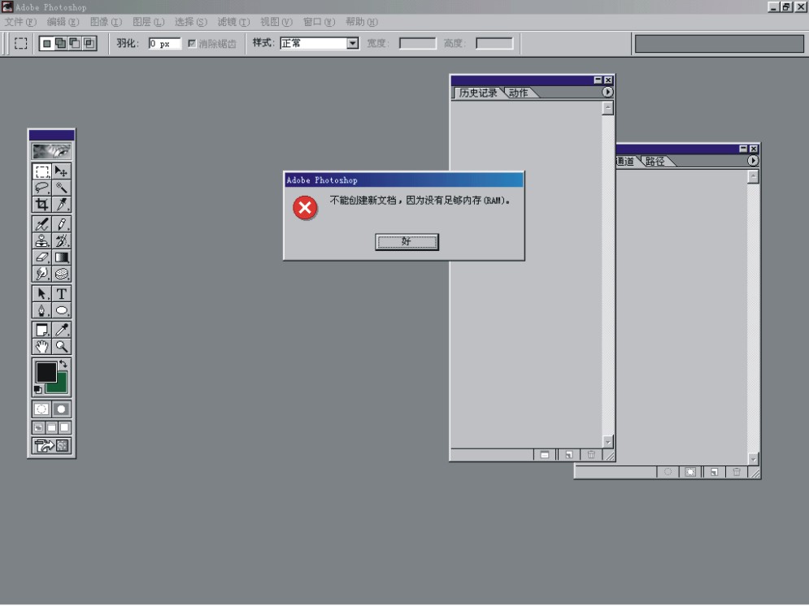Select the Ellipse shape tool
809x606 pixels.
62,310
